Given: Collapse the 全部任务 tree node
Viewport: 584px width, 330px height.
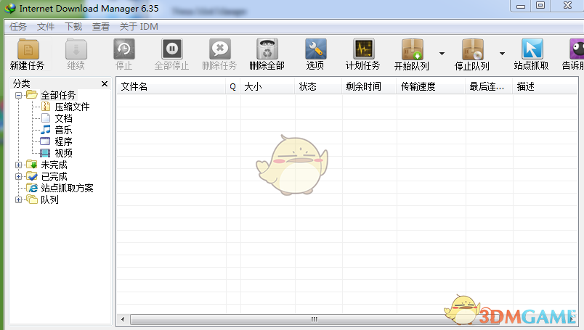Looking at the screenshot, I should (18, 95).
